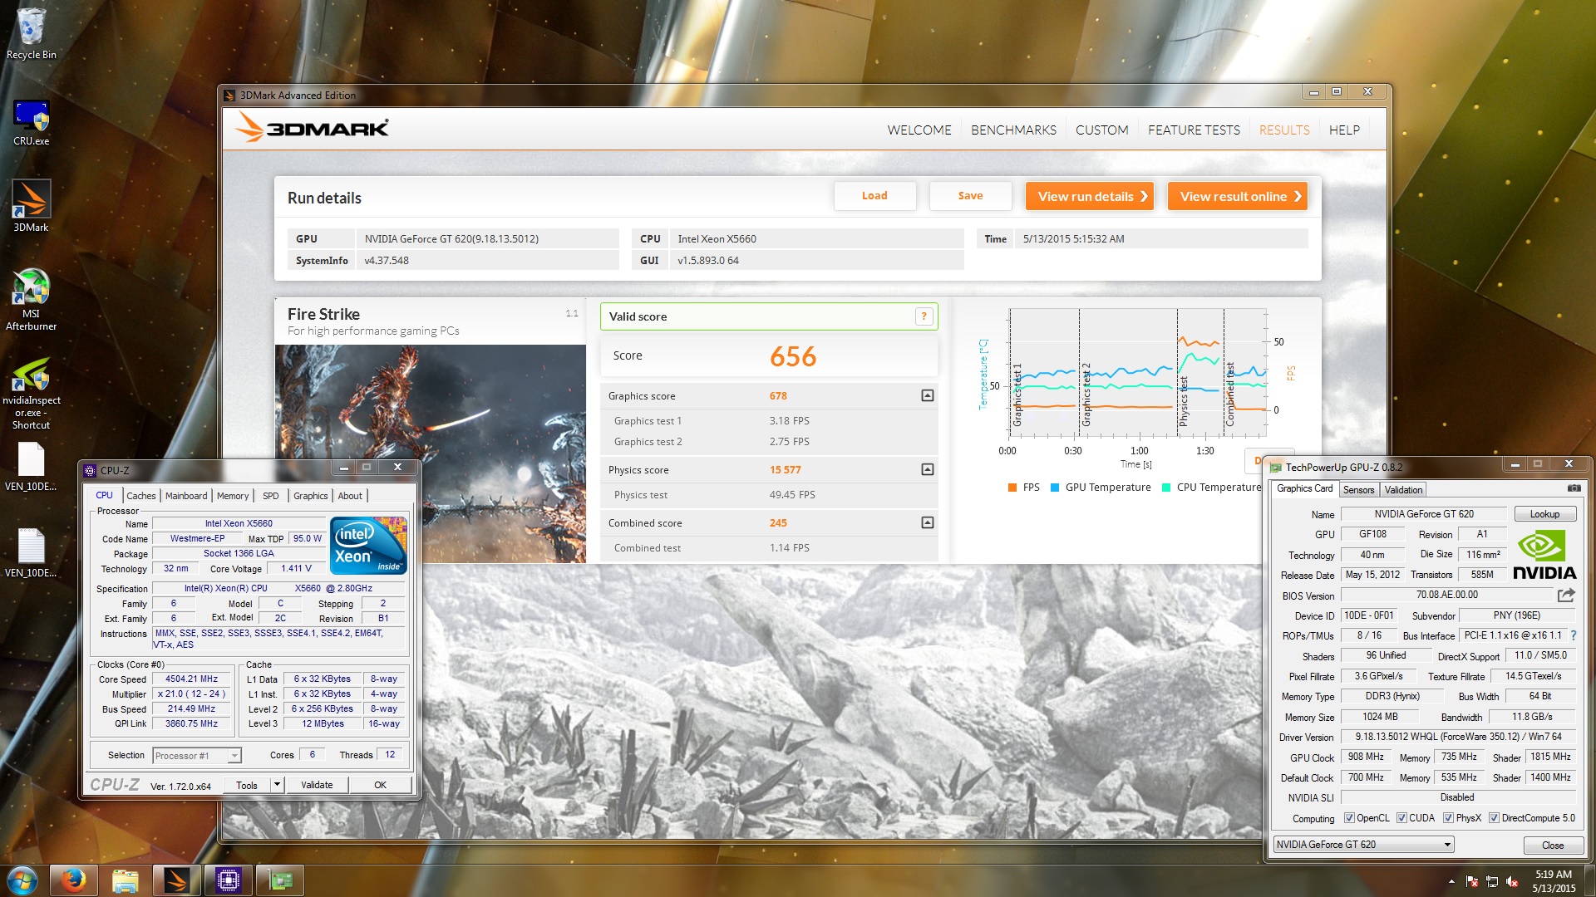Switch to the SPD tab in CPU-Z
Image resolution: width=1596 pixels, height=897 pixels.
click(271, 496)
